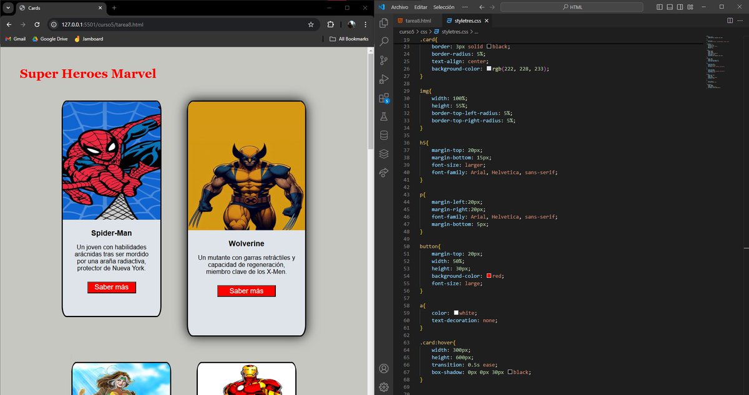Screen dimensions: 749x395
Task: Open the share arrow icon in activity bar
Action: coord(384,173)
